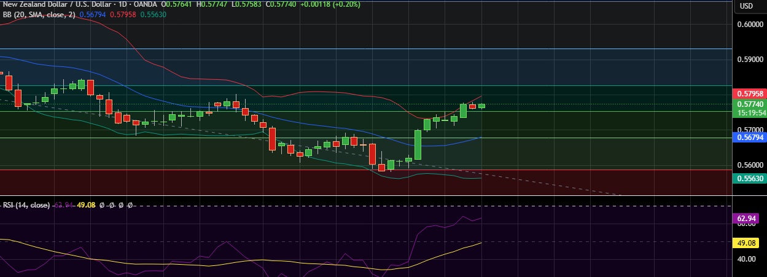Click the 40.00 RSI scale label
This screenshot has width=767, height=277.
[x=747, y=259]
